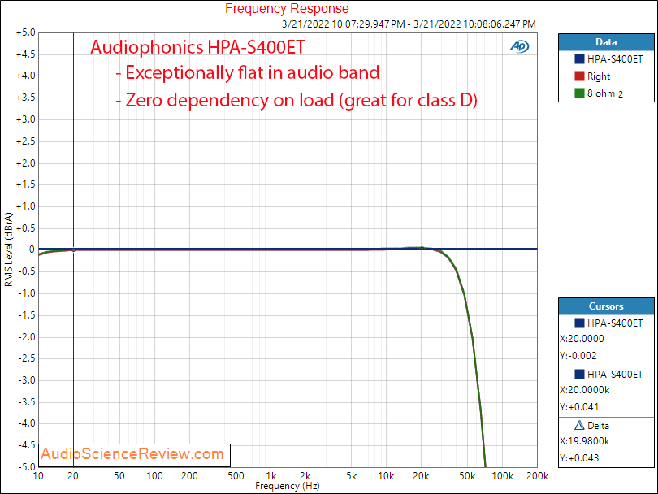Select the Right trace label in legend

[599, 76]
